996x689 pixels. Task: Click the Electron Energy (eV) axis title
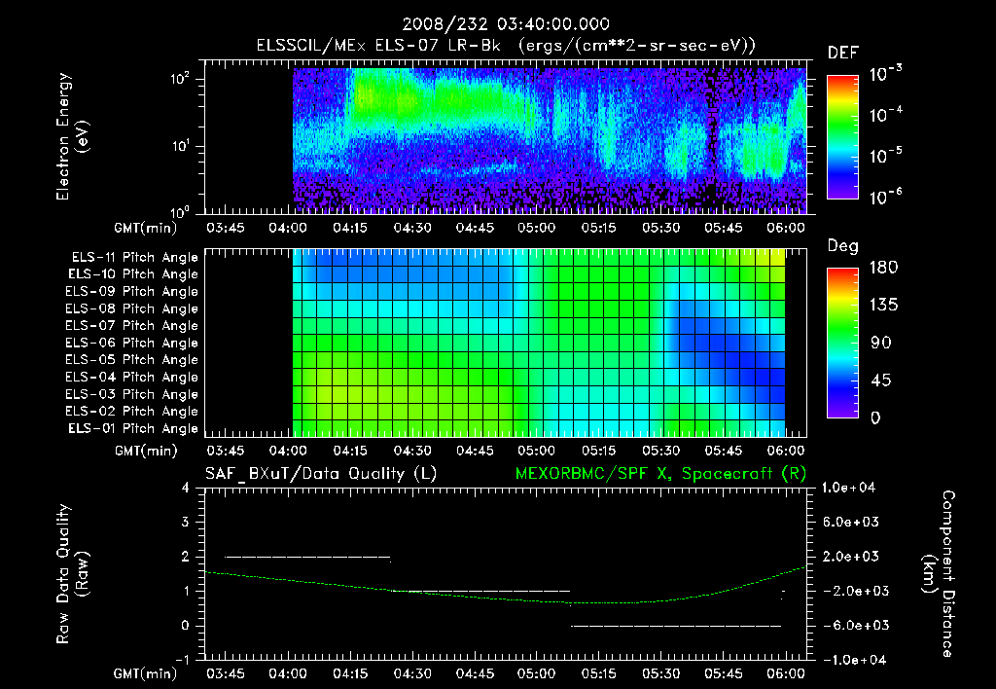[x=72, y=136]
